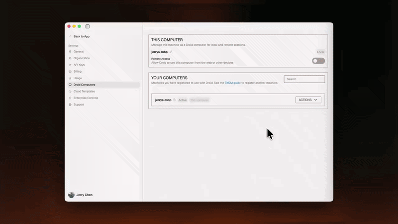Toggle the sidebar panel icon

tap(88, 26)
